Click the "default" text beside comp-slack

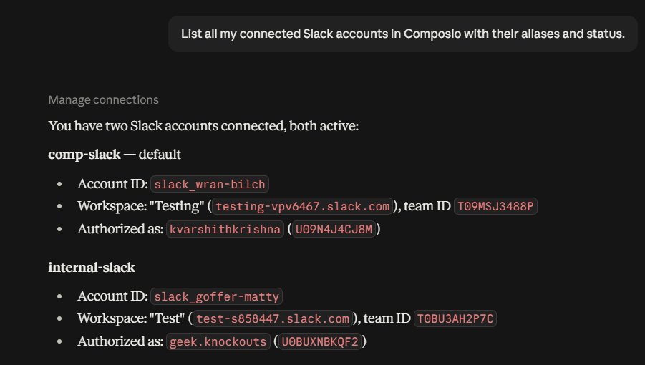click(x=160, y=155)
